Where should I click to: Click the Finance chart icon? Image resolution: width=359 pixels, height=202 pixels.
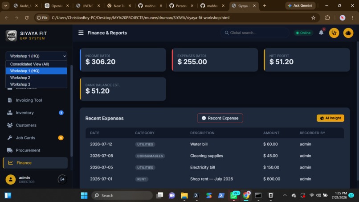[11, 163]
